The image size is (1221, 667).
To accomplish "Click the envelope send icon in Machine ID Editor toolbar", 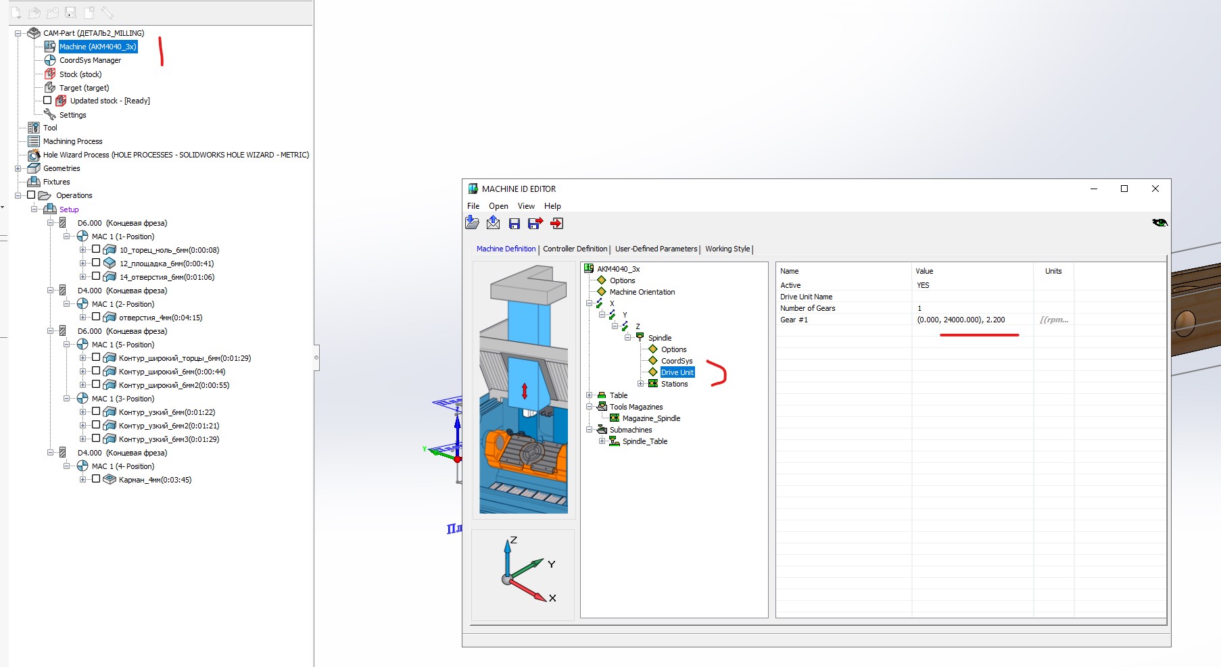I will click(493, 223).
